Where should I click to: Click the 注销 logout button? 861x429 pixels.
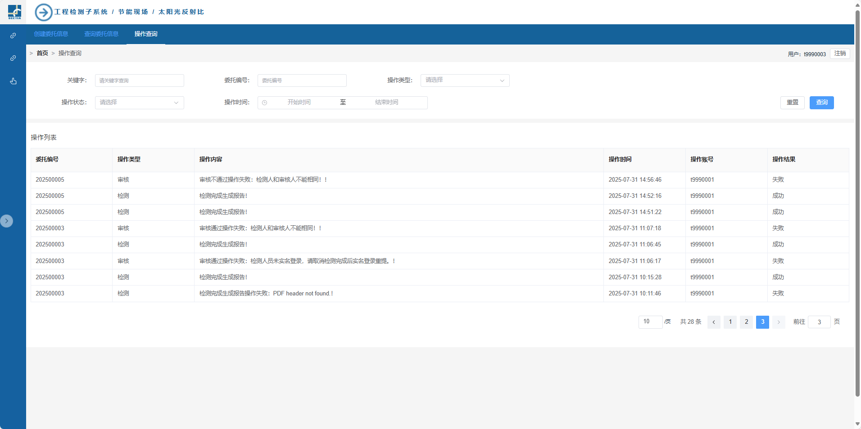(x=840, y=54)
